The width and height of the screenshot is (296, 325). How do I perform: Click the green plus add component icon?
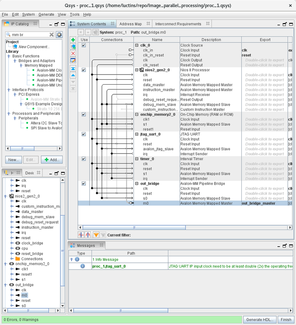point(73,40)
